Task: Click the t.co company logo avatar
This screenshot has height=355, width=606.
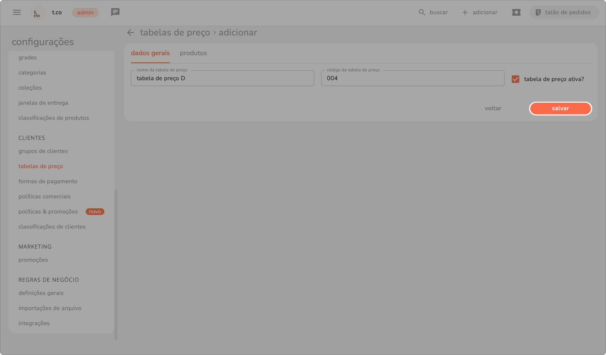Action: 37,13
